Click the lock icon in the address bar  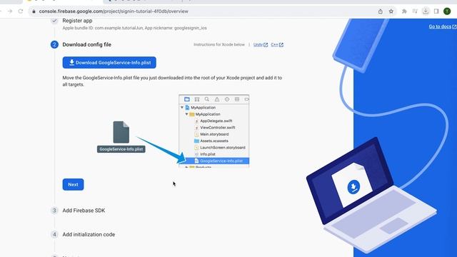coord(34,11)
